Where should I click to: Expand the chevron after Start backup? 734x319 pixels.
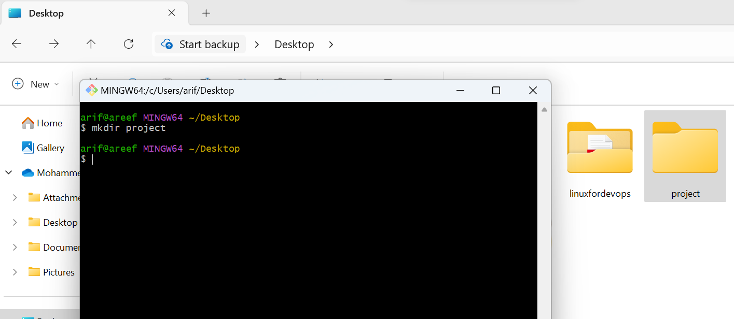(257, 45)
